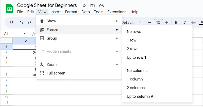The image size is (203, 107).
Task: Open the Format menu
Action: (71, 12)
